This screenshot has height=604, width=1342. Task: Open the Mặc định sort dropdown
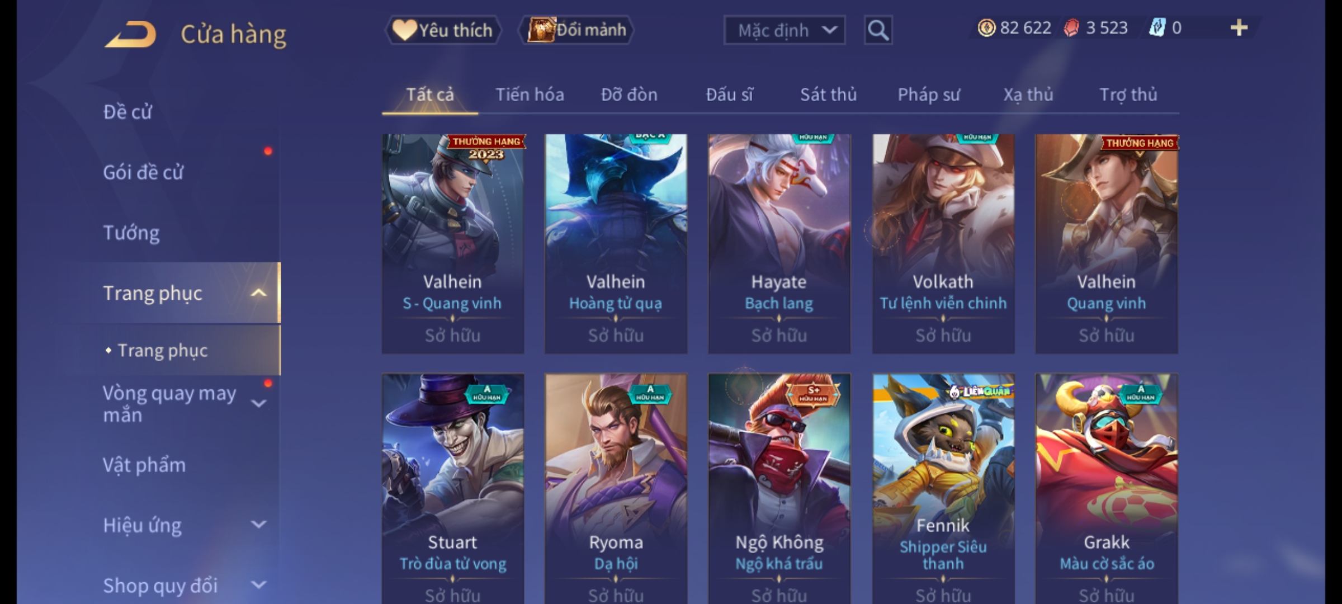tap(784, 30)
